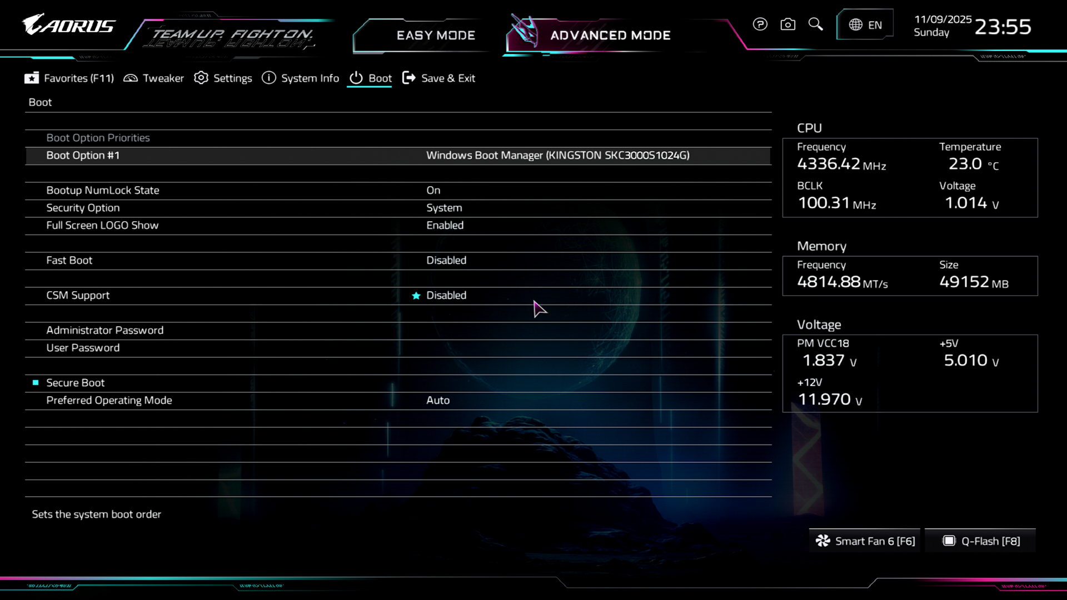The image size is (1067, 600).
Task: Click the Favorites star folder icon
Action: click(x=32, y=78)
